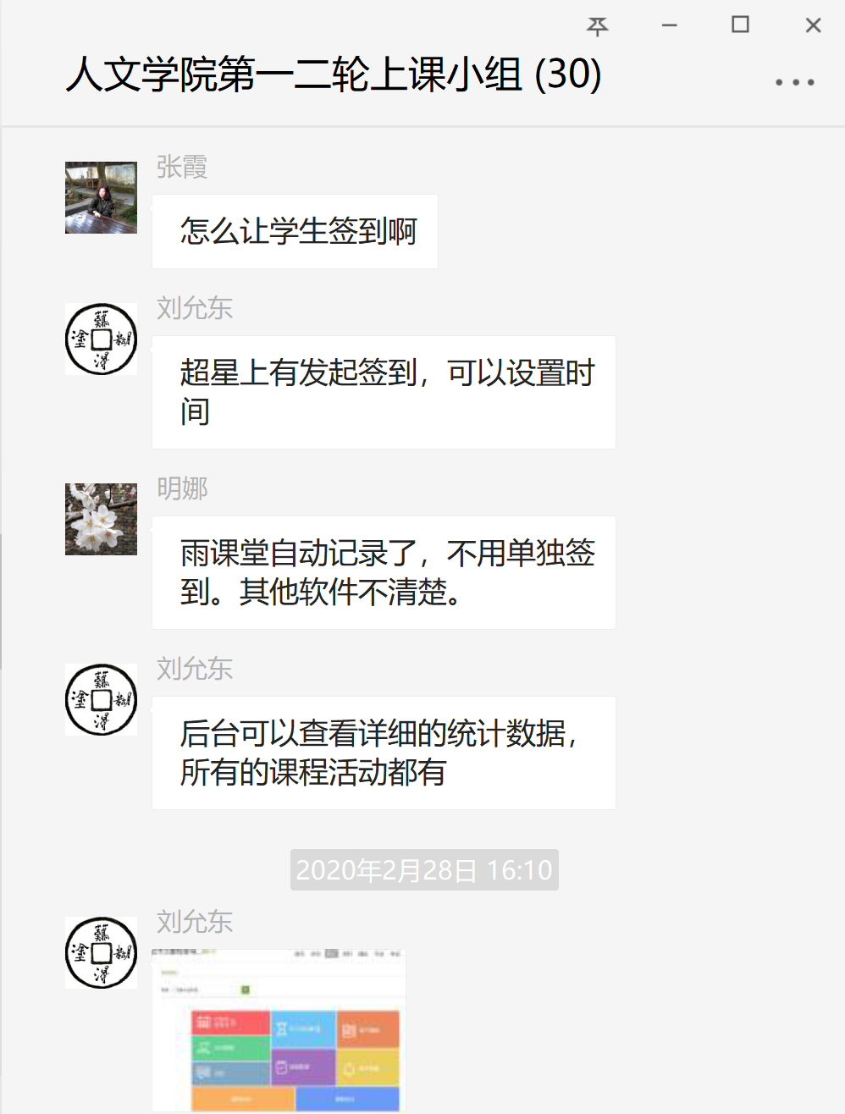Click 张霞's profile avatar
Viewport: 845px width, 1114px height.
pyautogui.click(x=101, y=197)
